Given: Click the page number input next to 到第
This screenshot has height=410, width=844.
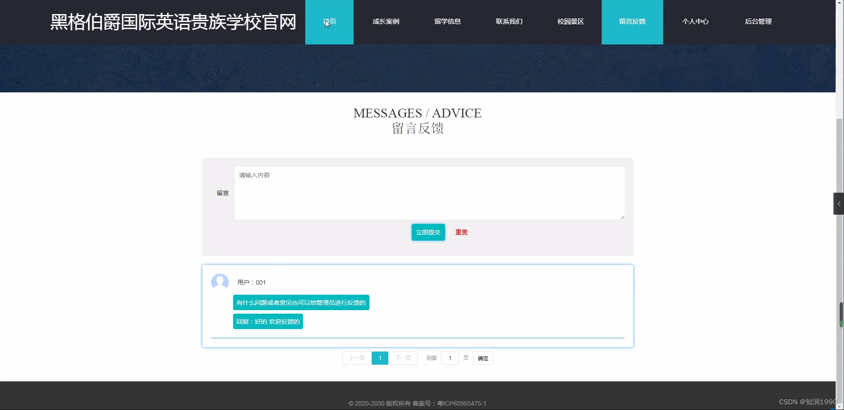Looking at the screenshot, I should (x=449, y=358).
